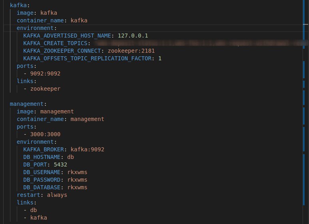Click the zookeeper:2181 value

tap(131, 51)
